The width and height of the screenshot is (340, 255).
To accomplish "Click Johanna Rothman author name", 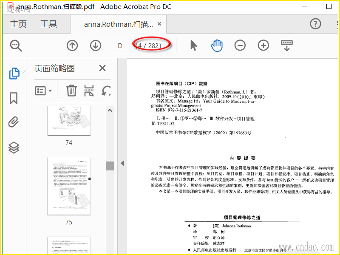I will 236,226.
